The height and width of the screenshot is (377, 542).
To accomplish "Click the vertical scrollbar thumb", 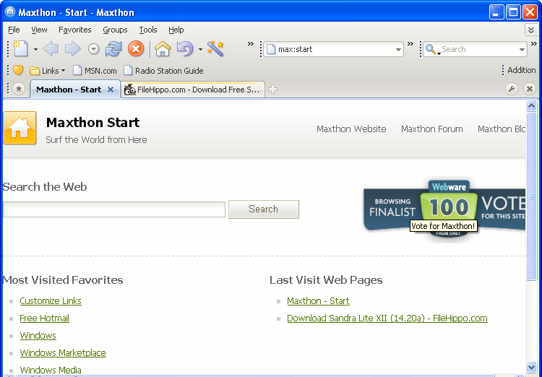I will [531, 196].
